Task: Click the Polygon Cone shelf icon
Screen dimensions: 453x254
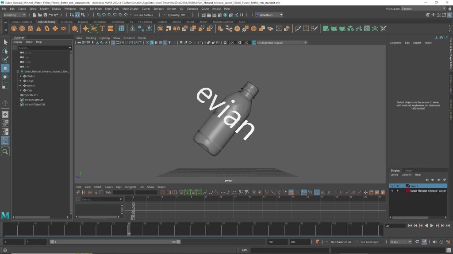Action: click(38, 29)
